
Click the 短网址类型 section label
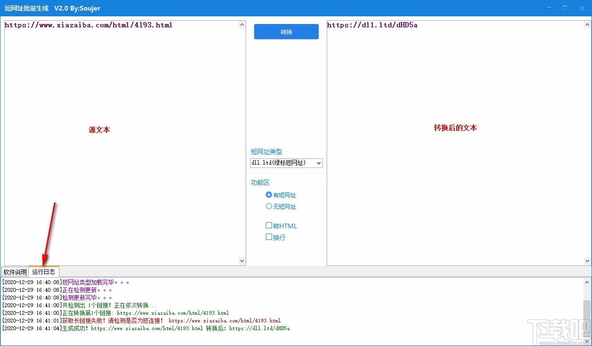pos(266,152)
